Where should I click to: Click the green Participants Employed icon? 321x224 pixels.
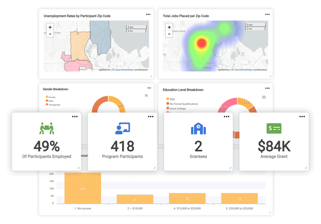(x=47, y=128)
